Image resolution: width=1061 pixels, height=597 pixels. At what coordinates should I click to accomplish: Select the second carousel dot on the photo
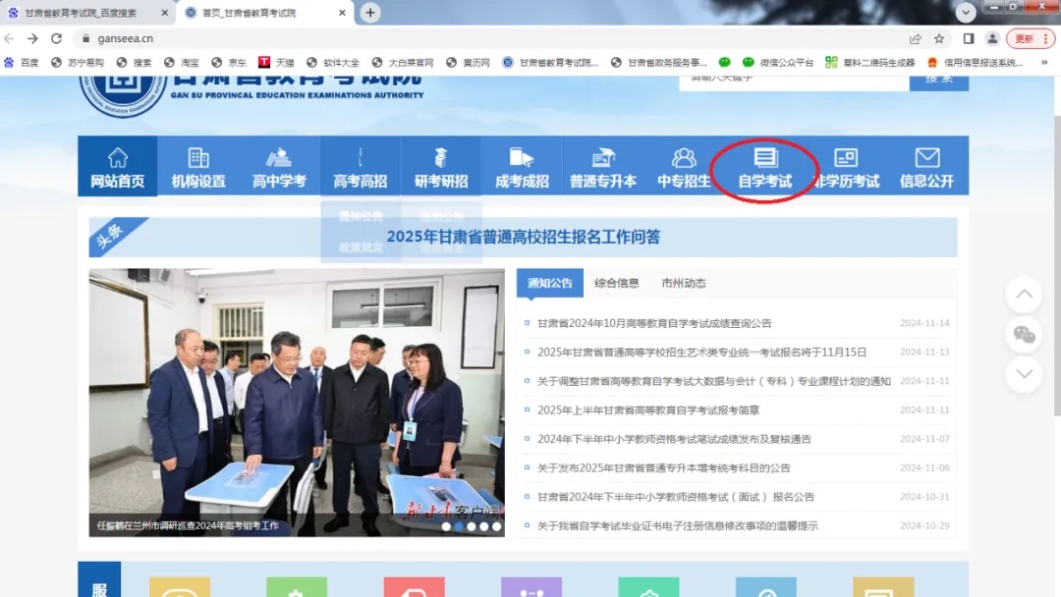459,526
